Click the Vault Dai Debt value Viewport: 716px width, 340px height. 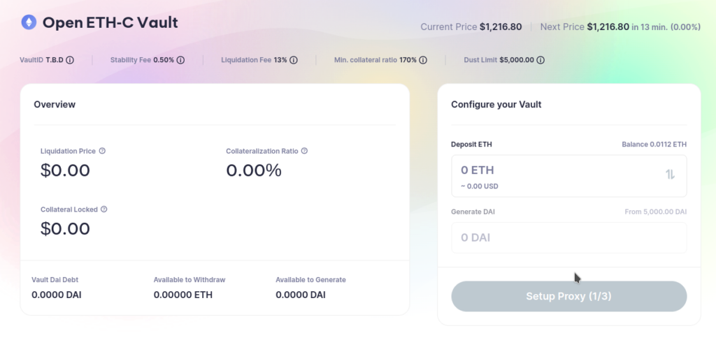tap(57, 295)
